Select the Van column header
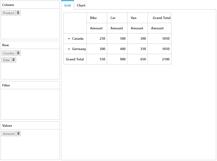217x161 pixels. pos(138,18)
